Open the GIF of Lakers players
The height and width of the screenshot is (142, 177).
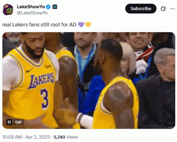click(89, 81)
